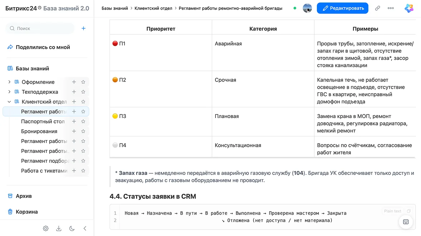Copy the code block with copy icon
This screenshot has width=421, height=236.
coord(409,211)
